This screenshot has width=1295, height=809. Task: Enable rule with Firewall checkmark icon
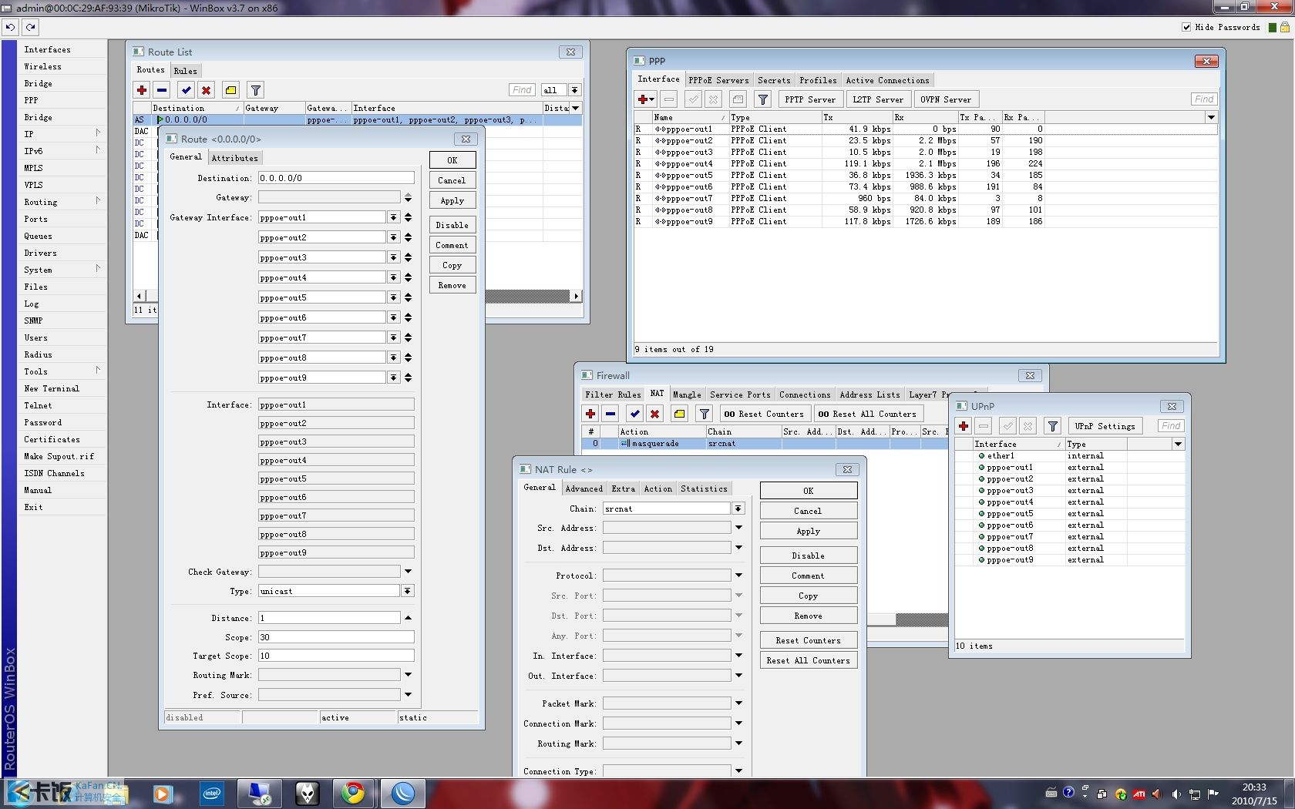click(x=634, y=414)
